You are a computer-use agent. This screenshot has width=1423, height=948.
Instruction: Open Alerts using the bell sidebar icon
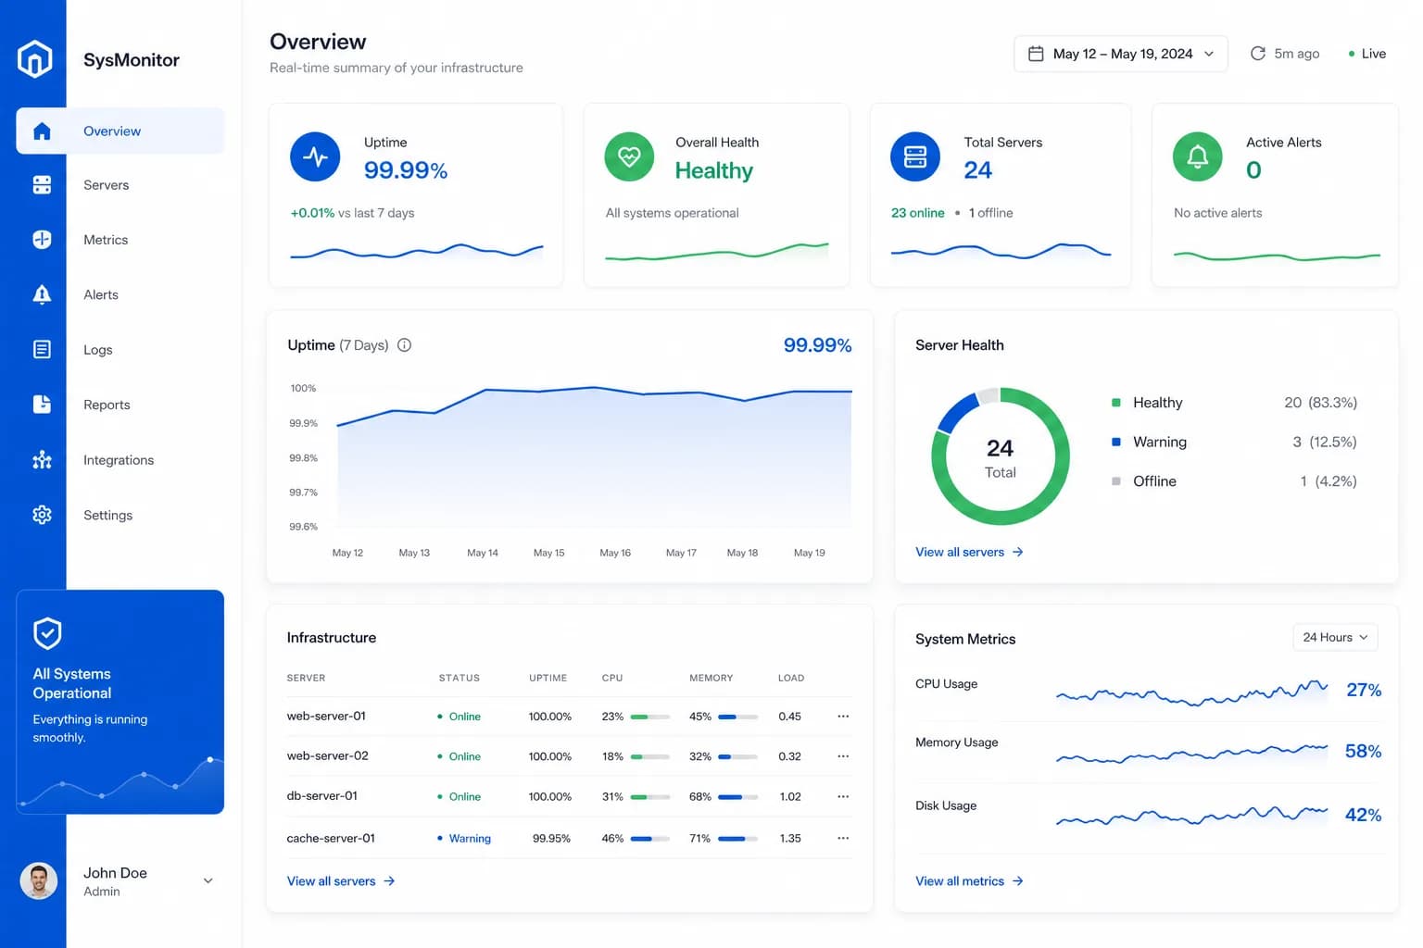42,294
